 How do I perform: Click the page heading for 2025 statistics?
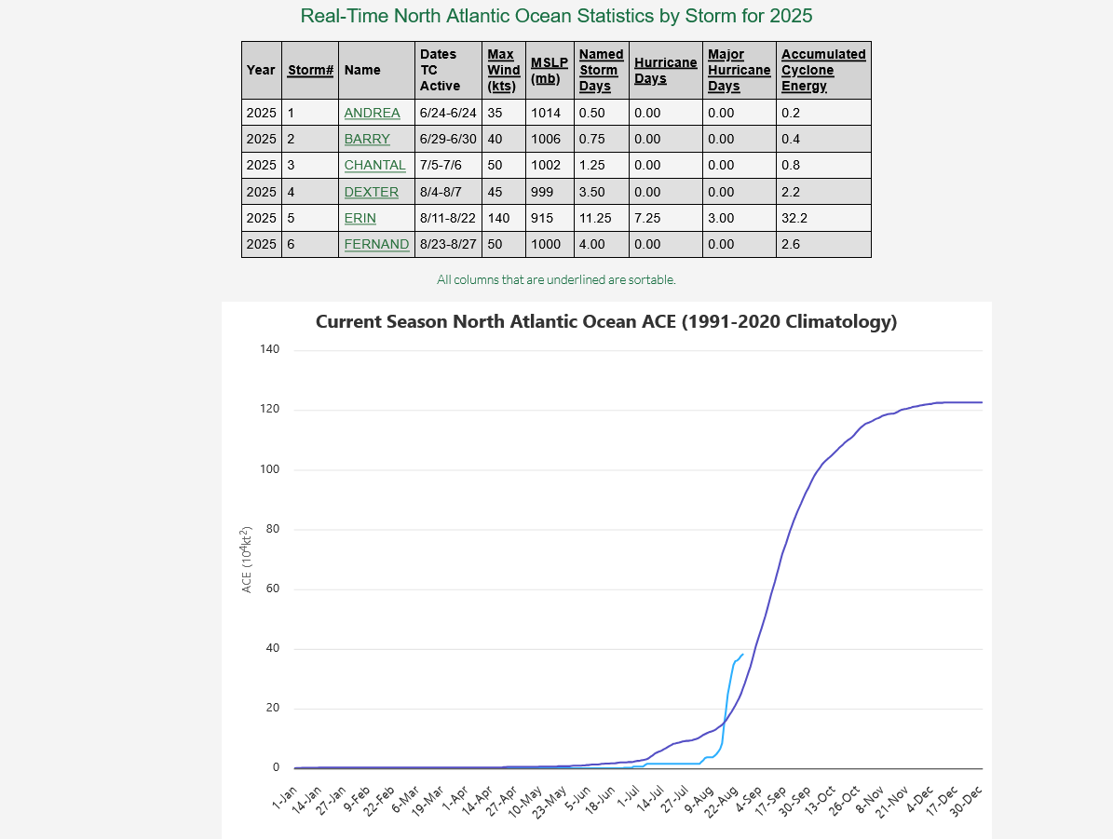(x=556, y=17)
